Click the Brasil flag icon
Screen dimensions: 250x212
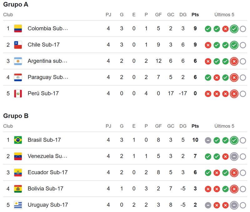click(18, 140)
